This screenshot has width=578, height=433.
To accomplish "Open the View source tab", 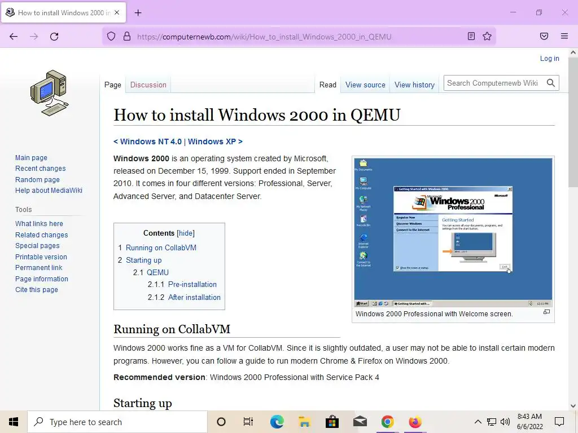I will pyautogui.click(x=365, y=85).
